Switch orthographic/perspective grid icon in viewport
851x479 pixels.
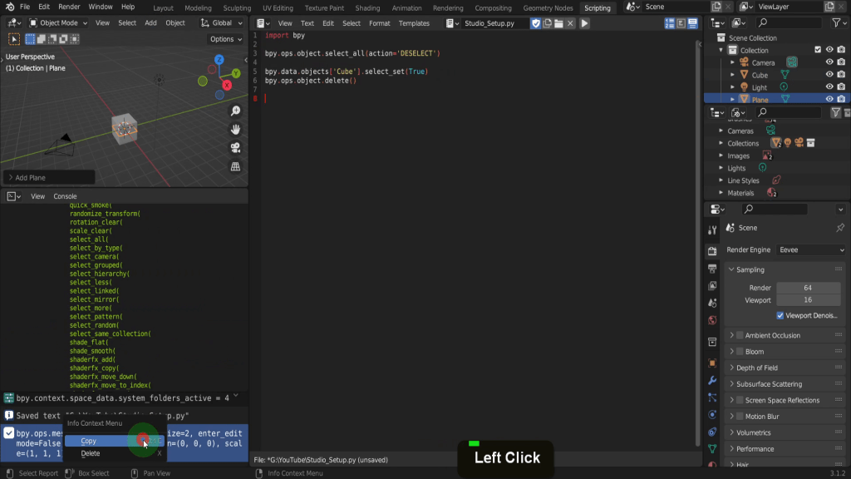pos(236,166)
